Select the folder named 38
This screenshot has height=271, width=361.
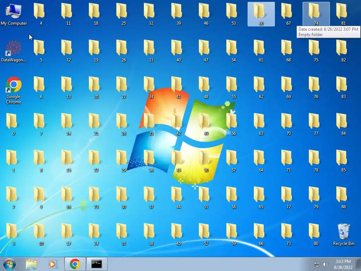[x=151, y=234]
